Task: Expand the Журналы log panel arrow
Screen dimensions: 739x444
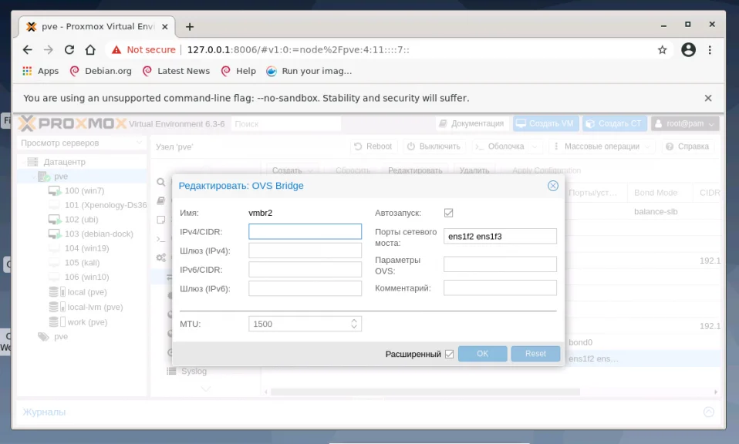Action: pos(709,412)
